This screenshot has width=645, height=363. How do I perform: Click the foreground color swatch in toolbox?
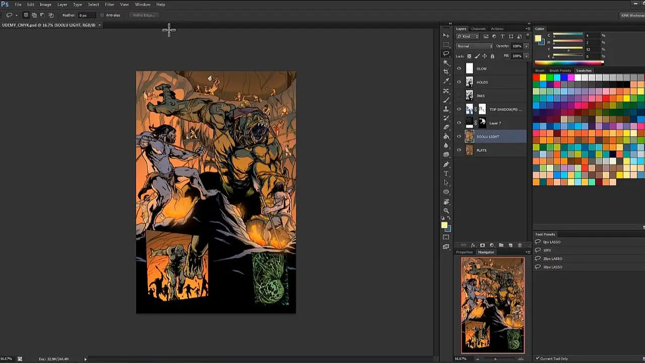[x=444, y=225]
